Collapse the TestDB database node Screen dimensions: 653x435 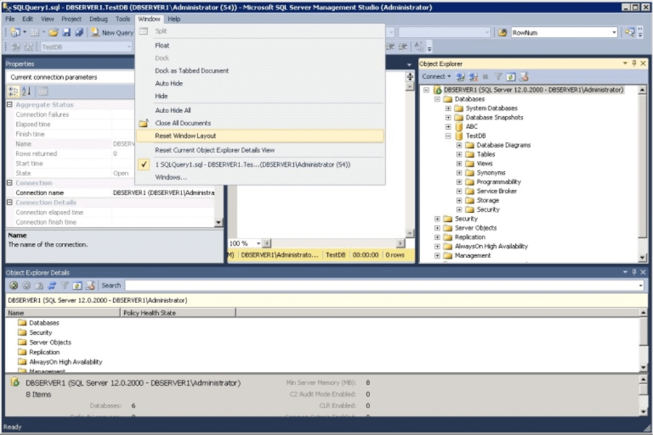coord(448,136)
